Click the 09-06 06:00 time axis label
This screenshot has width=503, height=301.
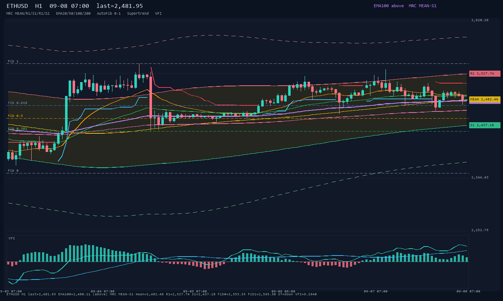pos(283,291)
